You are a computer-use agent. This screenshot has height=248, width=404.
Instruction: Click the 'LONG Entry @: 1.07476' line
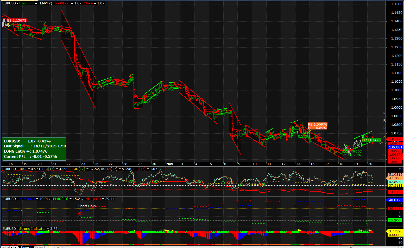tap(26, 151)
